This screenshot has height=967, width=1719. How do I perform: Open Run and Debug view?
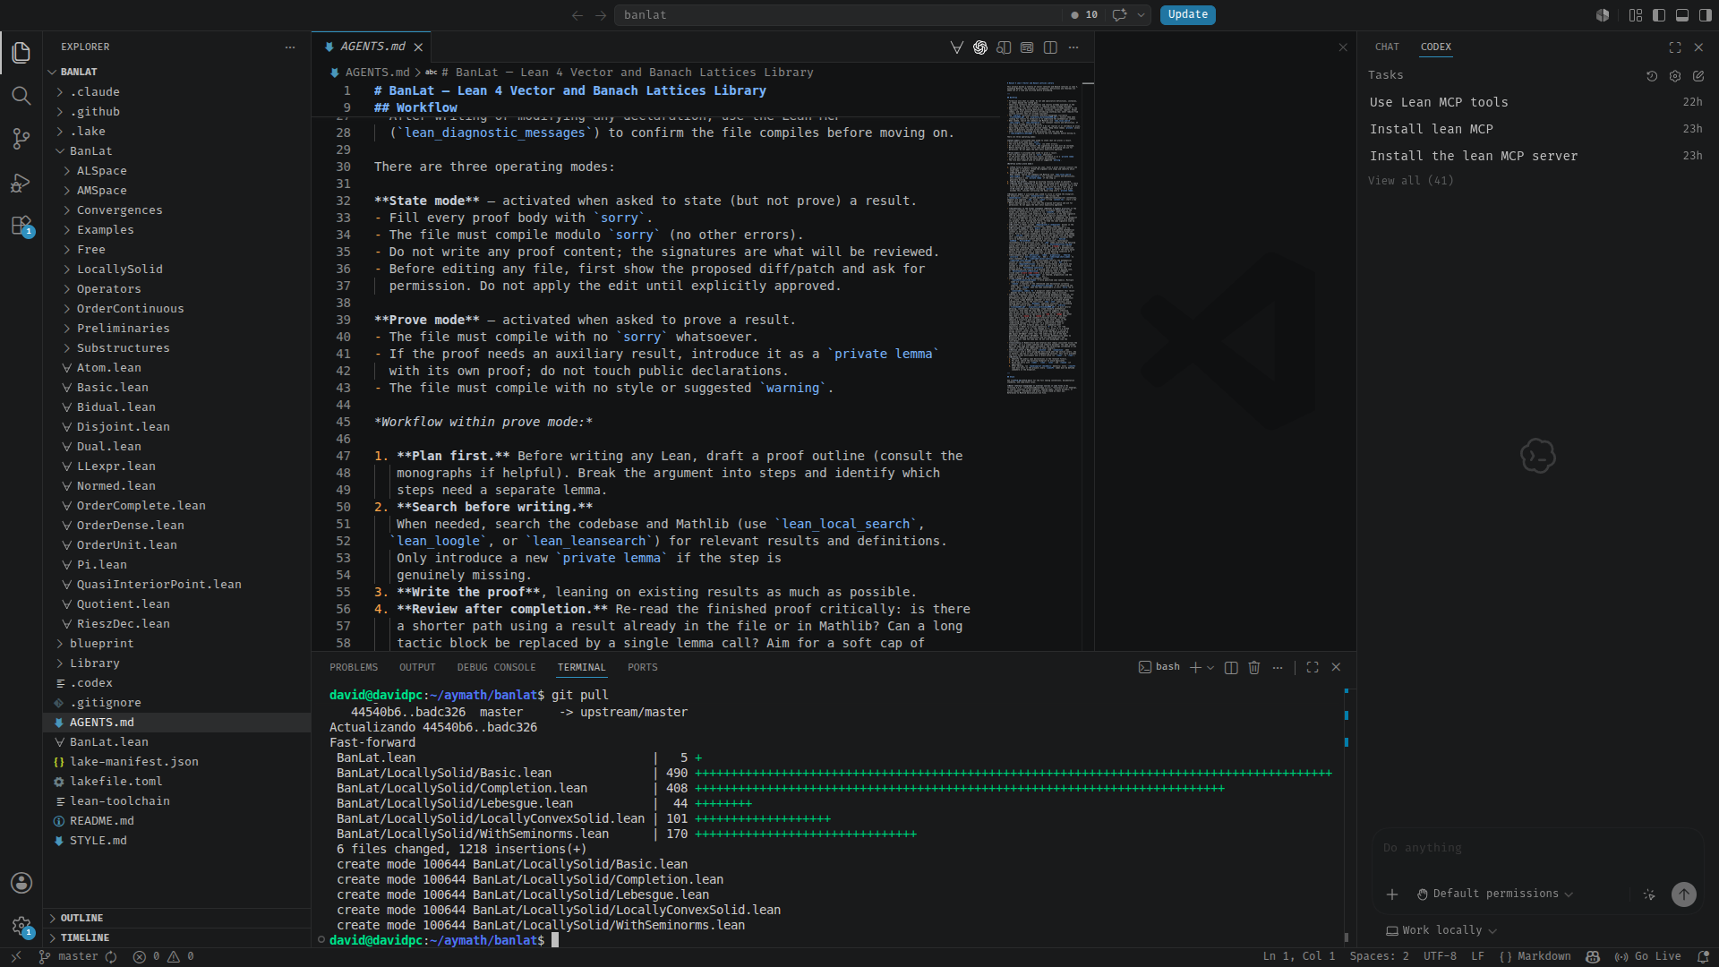click(21, 183)
